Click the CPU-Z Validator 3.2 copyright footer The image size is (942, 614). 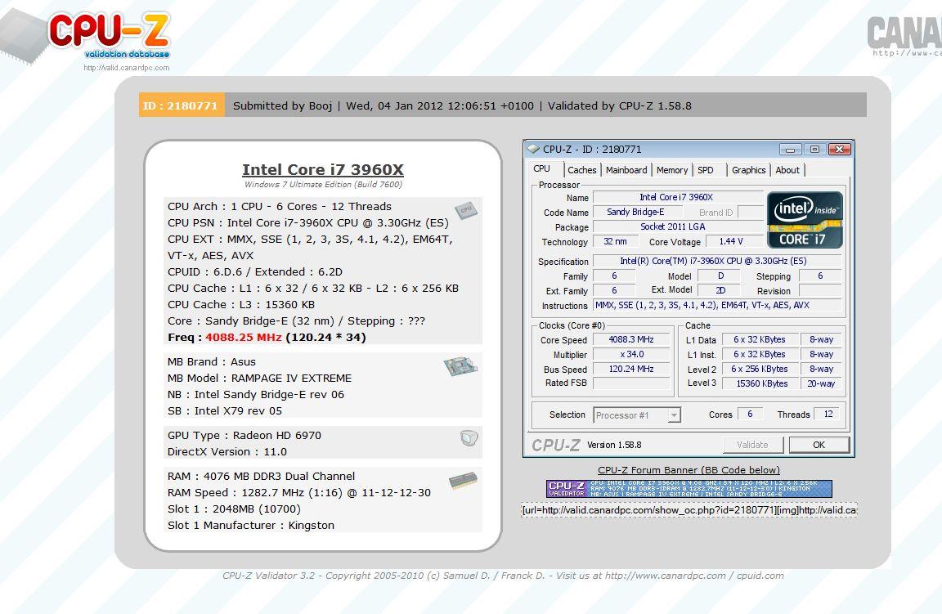pos(503,576)
